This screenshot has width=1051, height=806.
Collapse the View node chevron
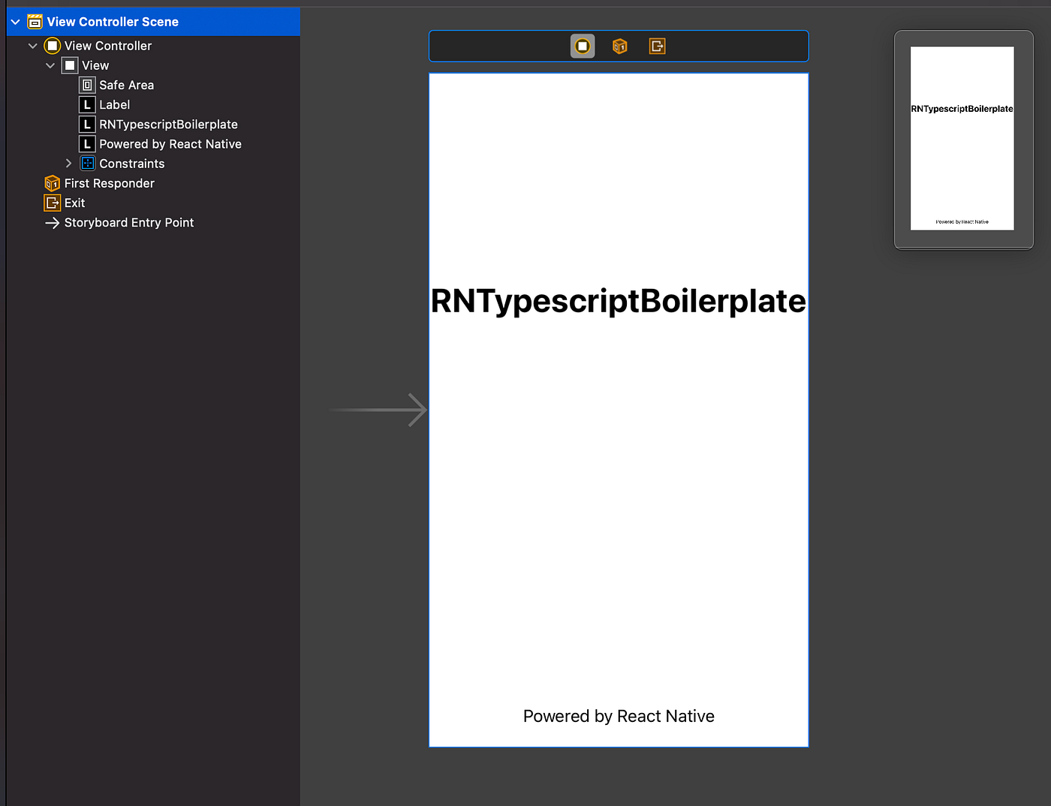(50, 65)
